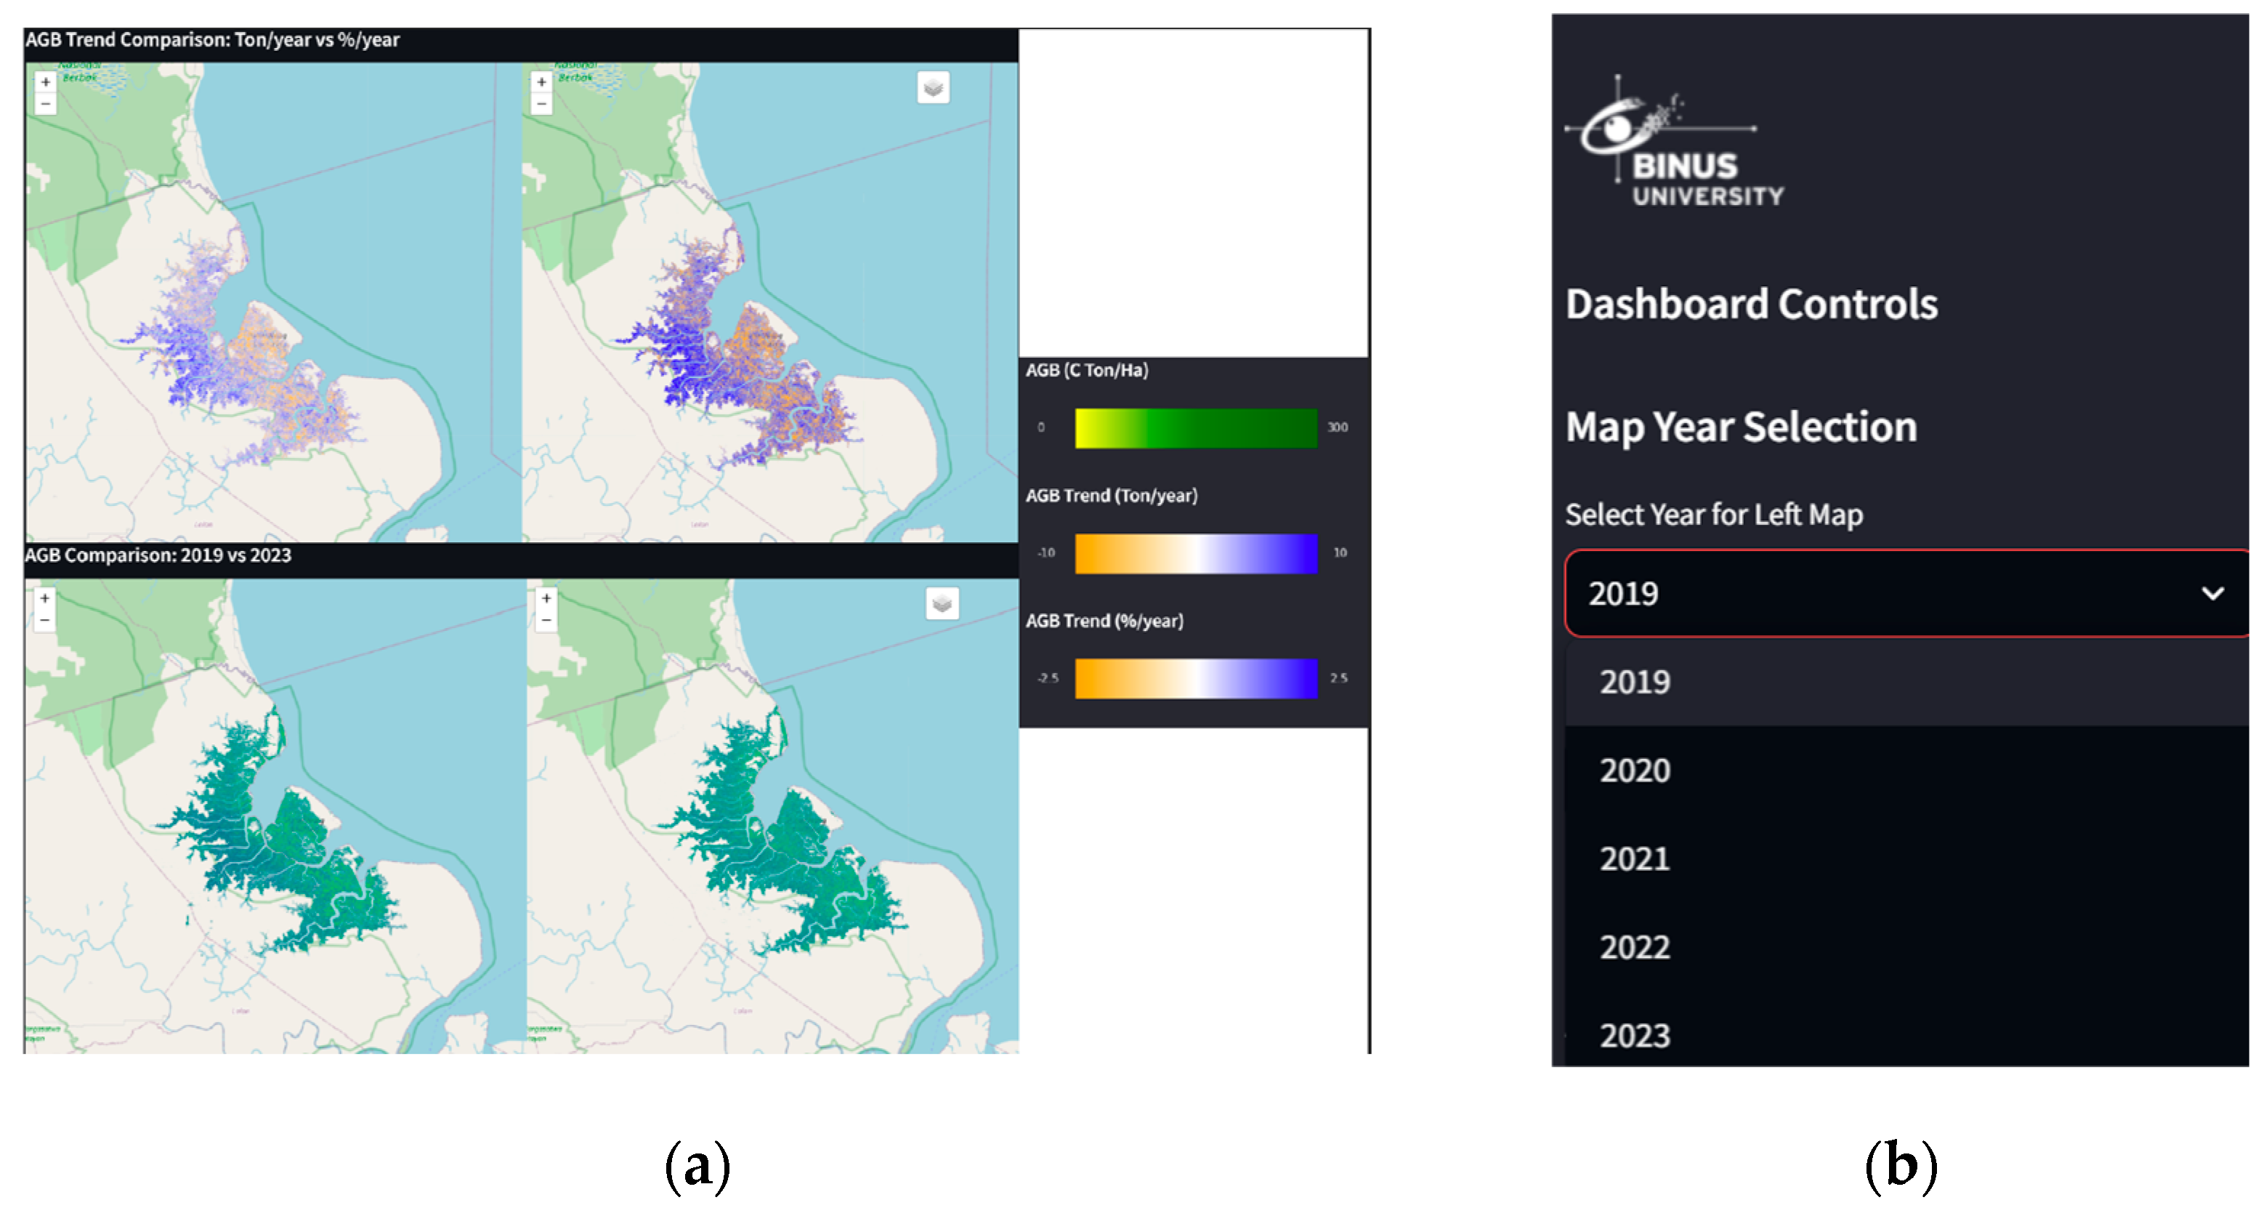
Task: Zoom in on the top-right trend map
Action: coord(541,83)
